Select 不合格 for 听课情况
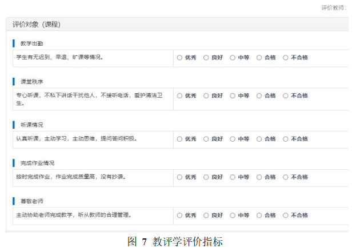360x251 pixels. 286,139
